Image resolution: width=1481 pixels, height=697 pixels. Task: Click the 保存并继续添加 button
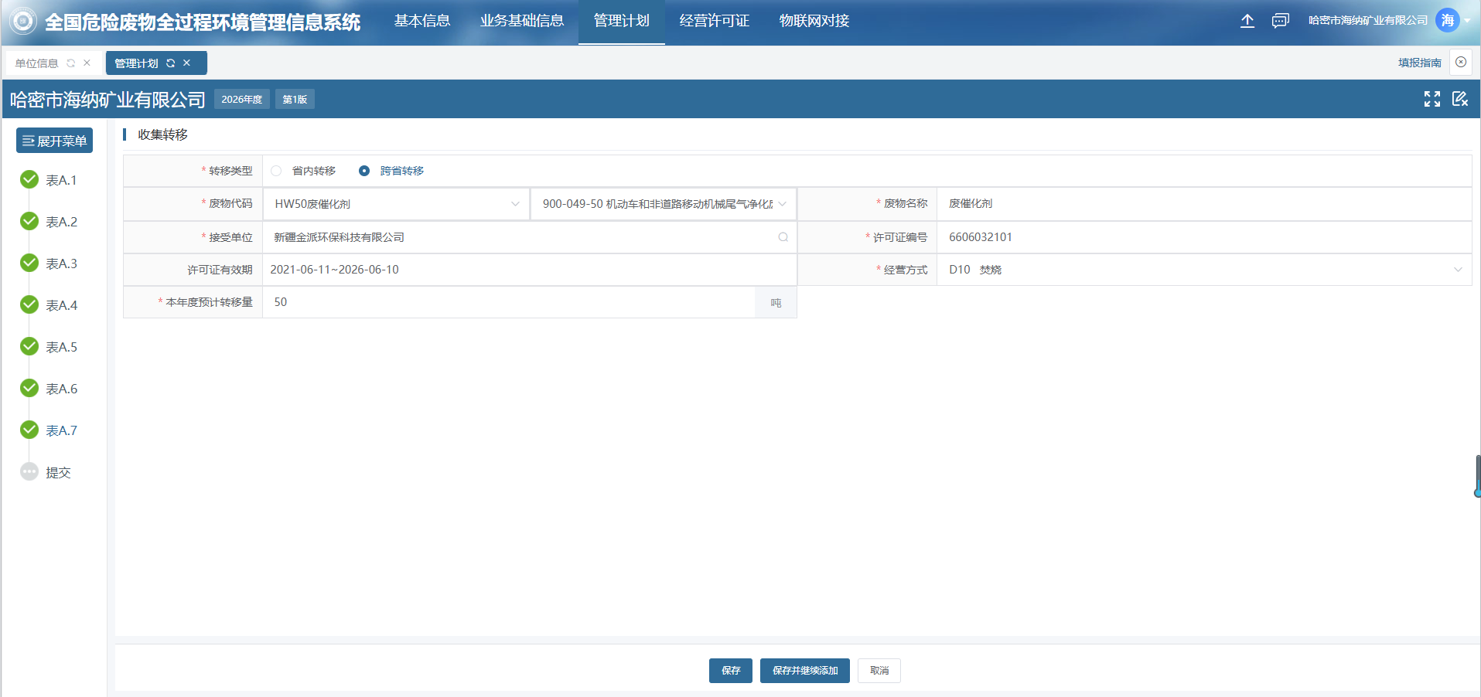(804, 671)
